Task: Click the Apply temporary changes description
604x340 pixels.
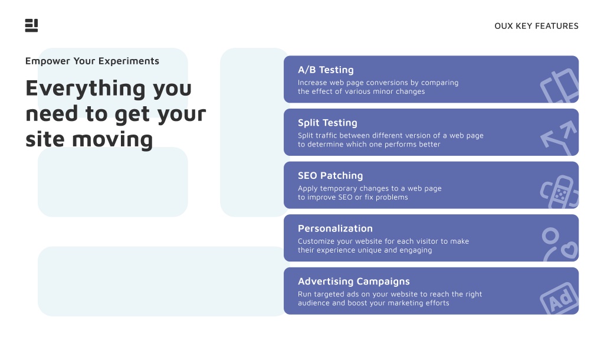Action: click(369, 193)
